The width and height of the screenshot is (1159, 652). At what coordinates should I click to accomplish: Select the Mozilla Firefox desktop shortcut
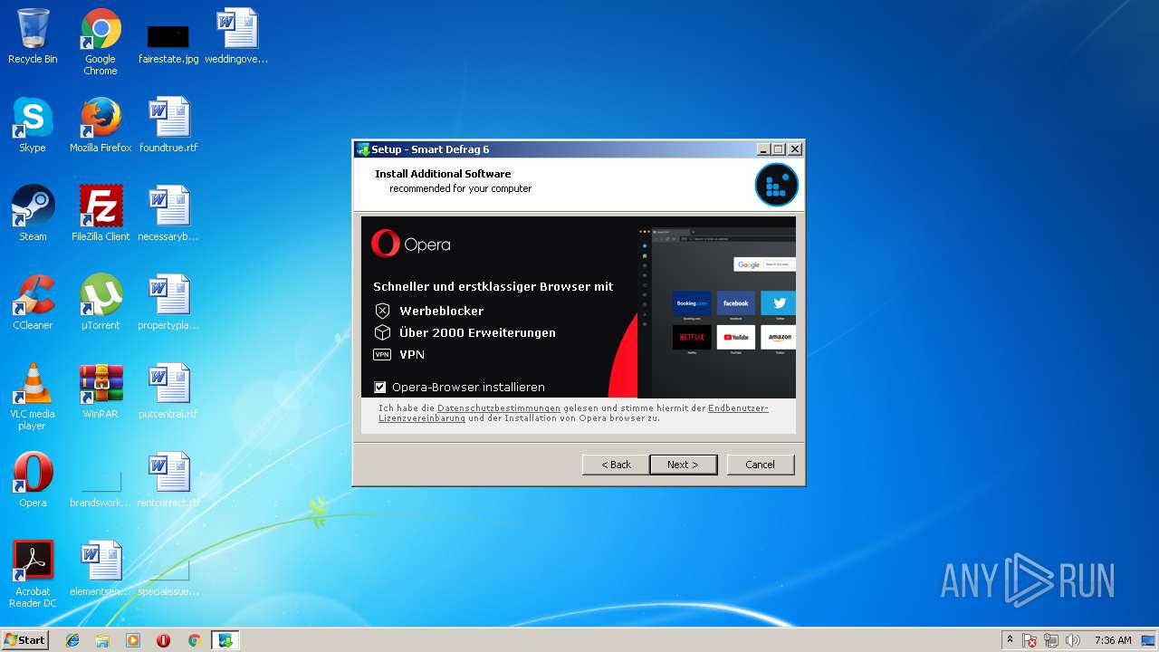(101, 125)
